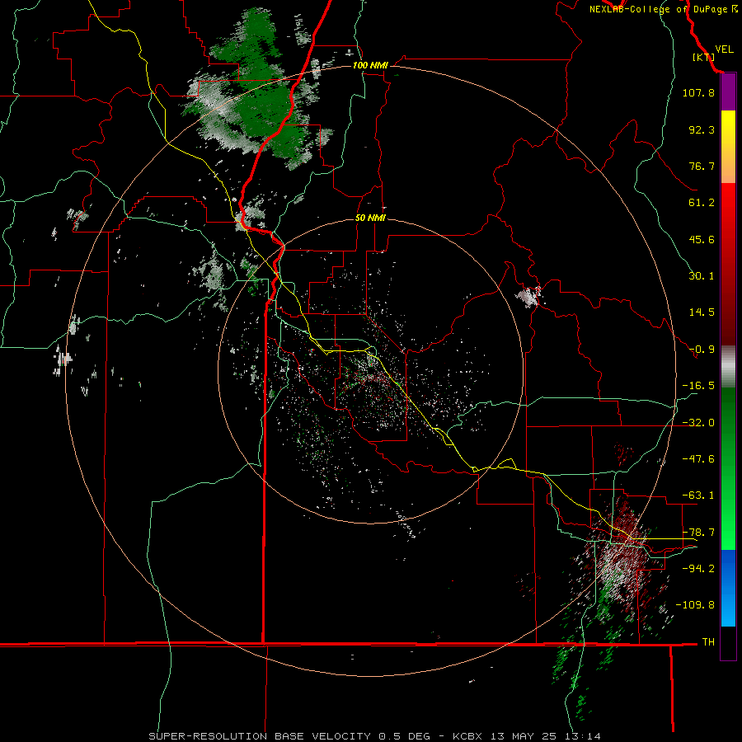Click the blue segment of the velocity color bar
The height and width of the screenshot is (742, 742).
(x=728, y=588)
